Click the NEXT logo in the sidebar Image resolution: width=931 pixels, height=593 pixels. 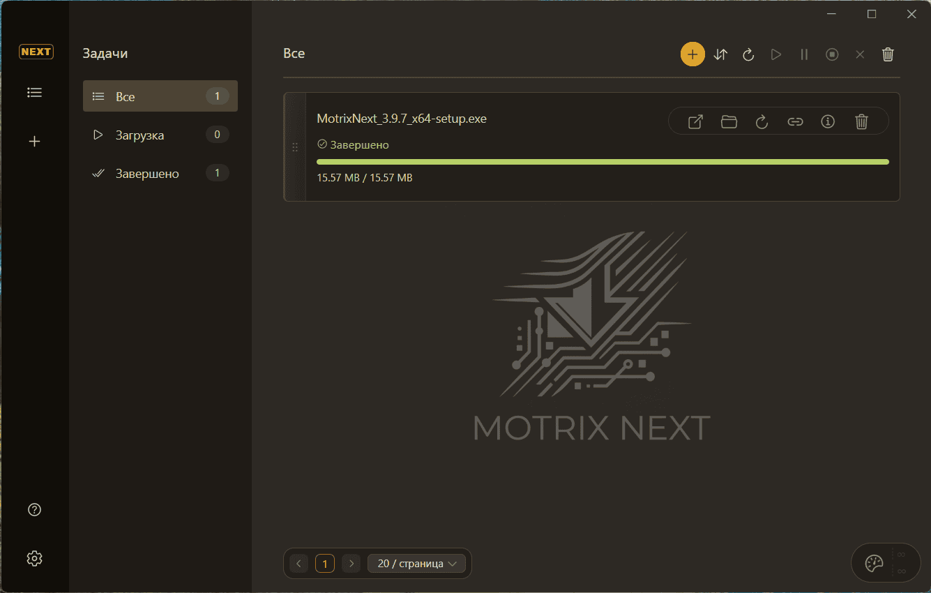(36, 52)
